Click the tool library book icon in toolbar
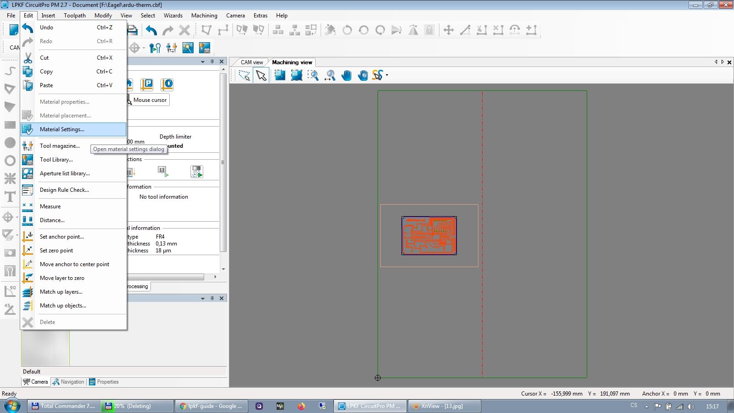Viewport: 734px width, 413px height. point(205,48)
